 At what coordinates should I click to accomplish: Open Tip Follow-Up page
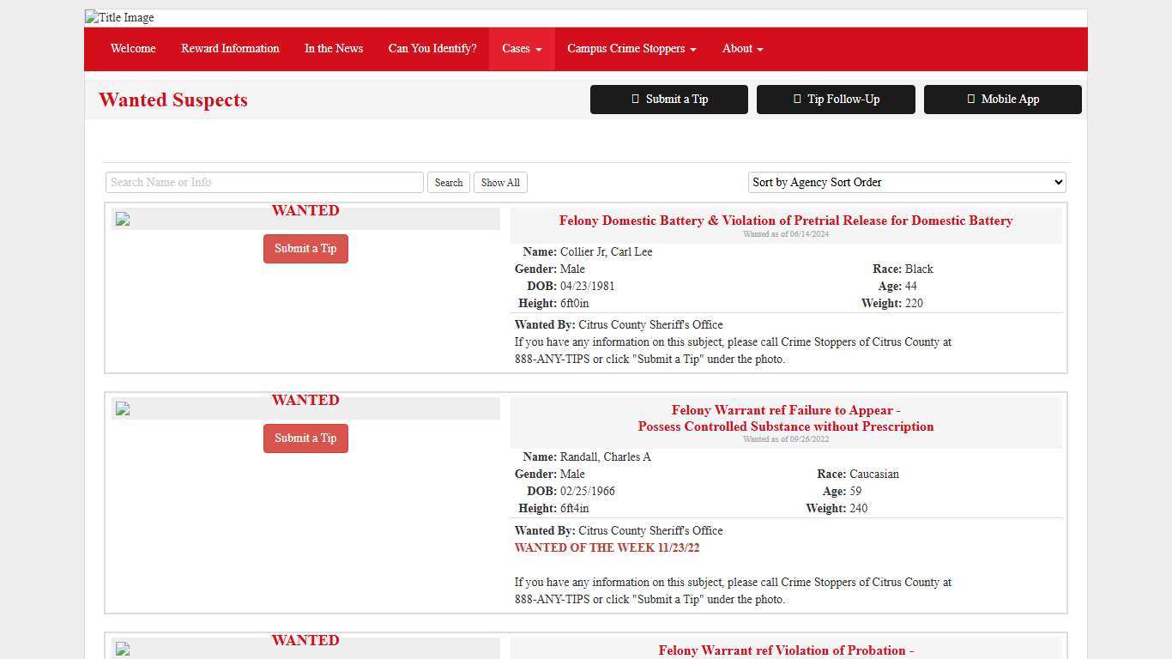835,100
